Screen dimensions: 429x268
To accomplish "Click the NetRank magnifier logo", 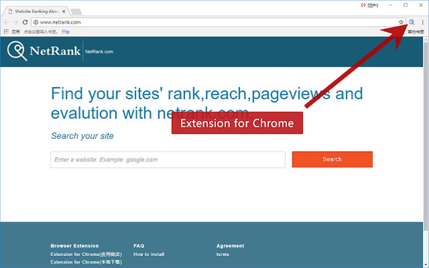I will 17,51.
